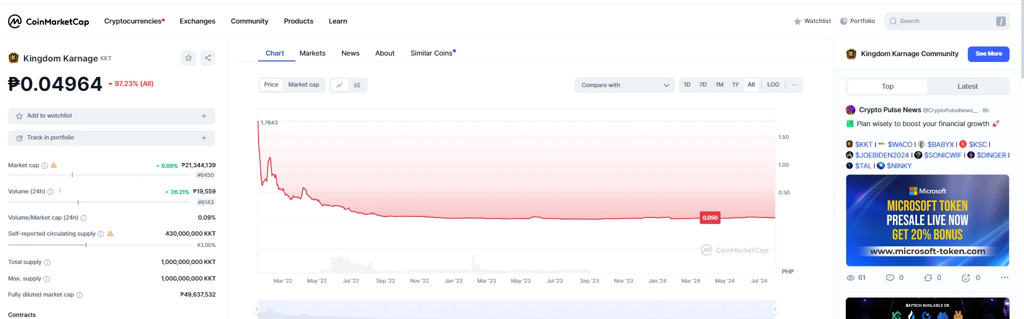Open $JOEBIDEN2024 ticker link
Viewport: 1024px width, 319px height.
coord(882,155)
